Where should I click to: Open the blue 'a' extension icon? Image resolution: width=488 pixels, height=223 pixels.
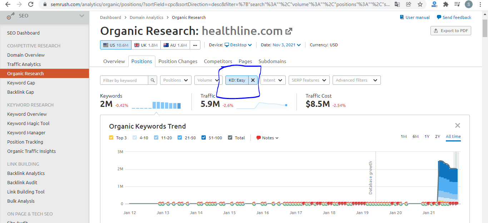[434, 4]
